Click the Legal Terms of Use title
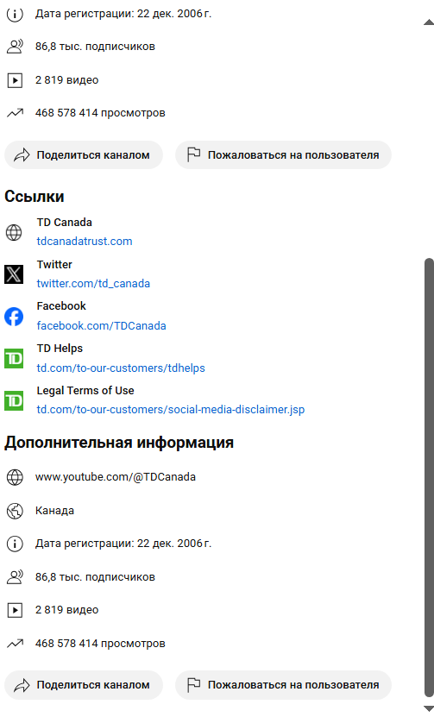 pyautogui.click(x=85, y=391)
